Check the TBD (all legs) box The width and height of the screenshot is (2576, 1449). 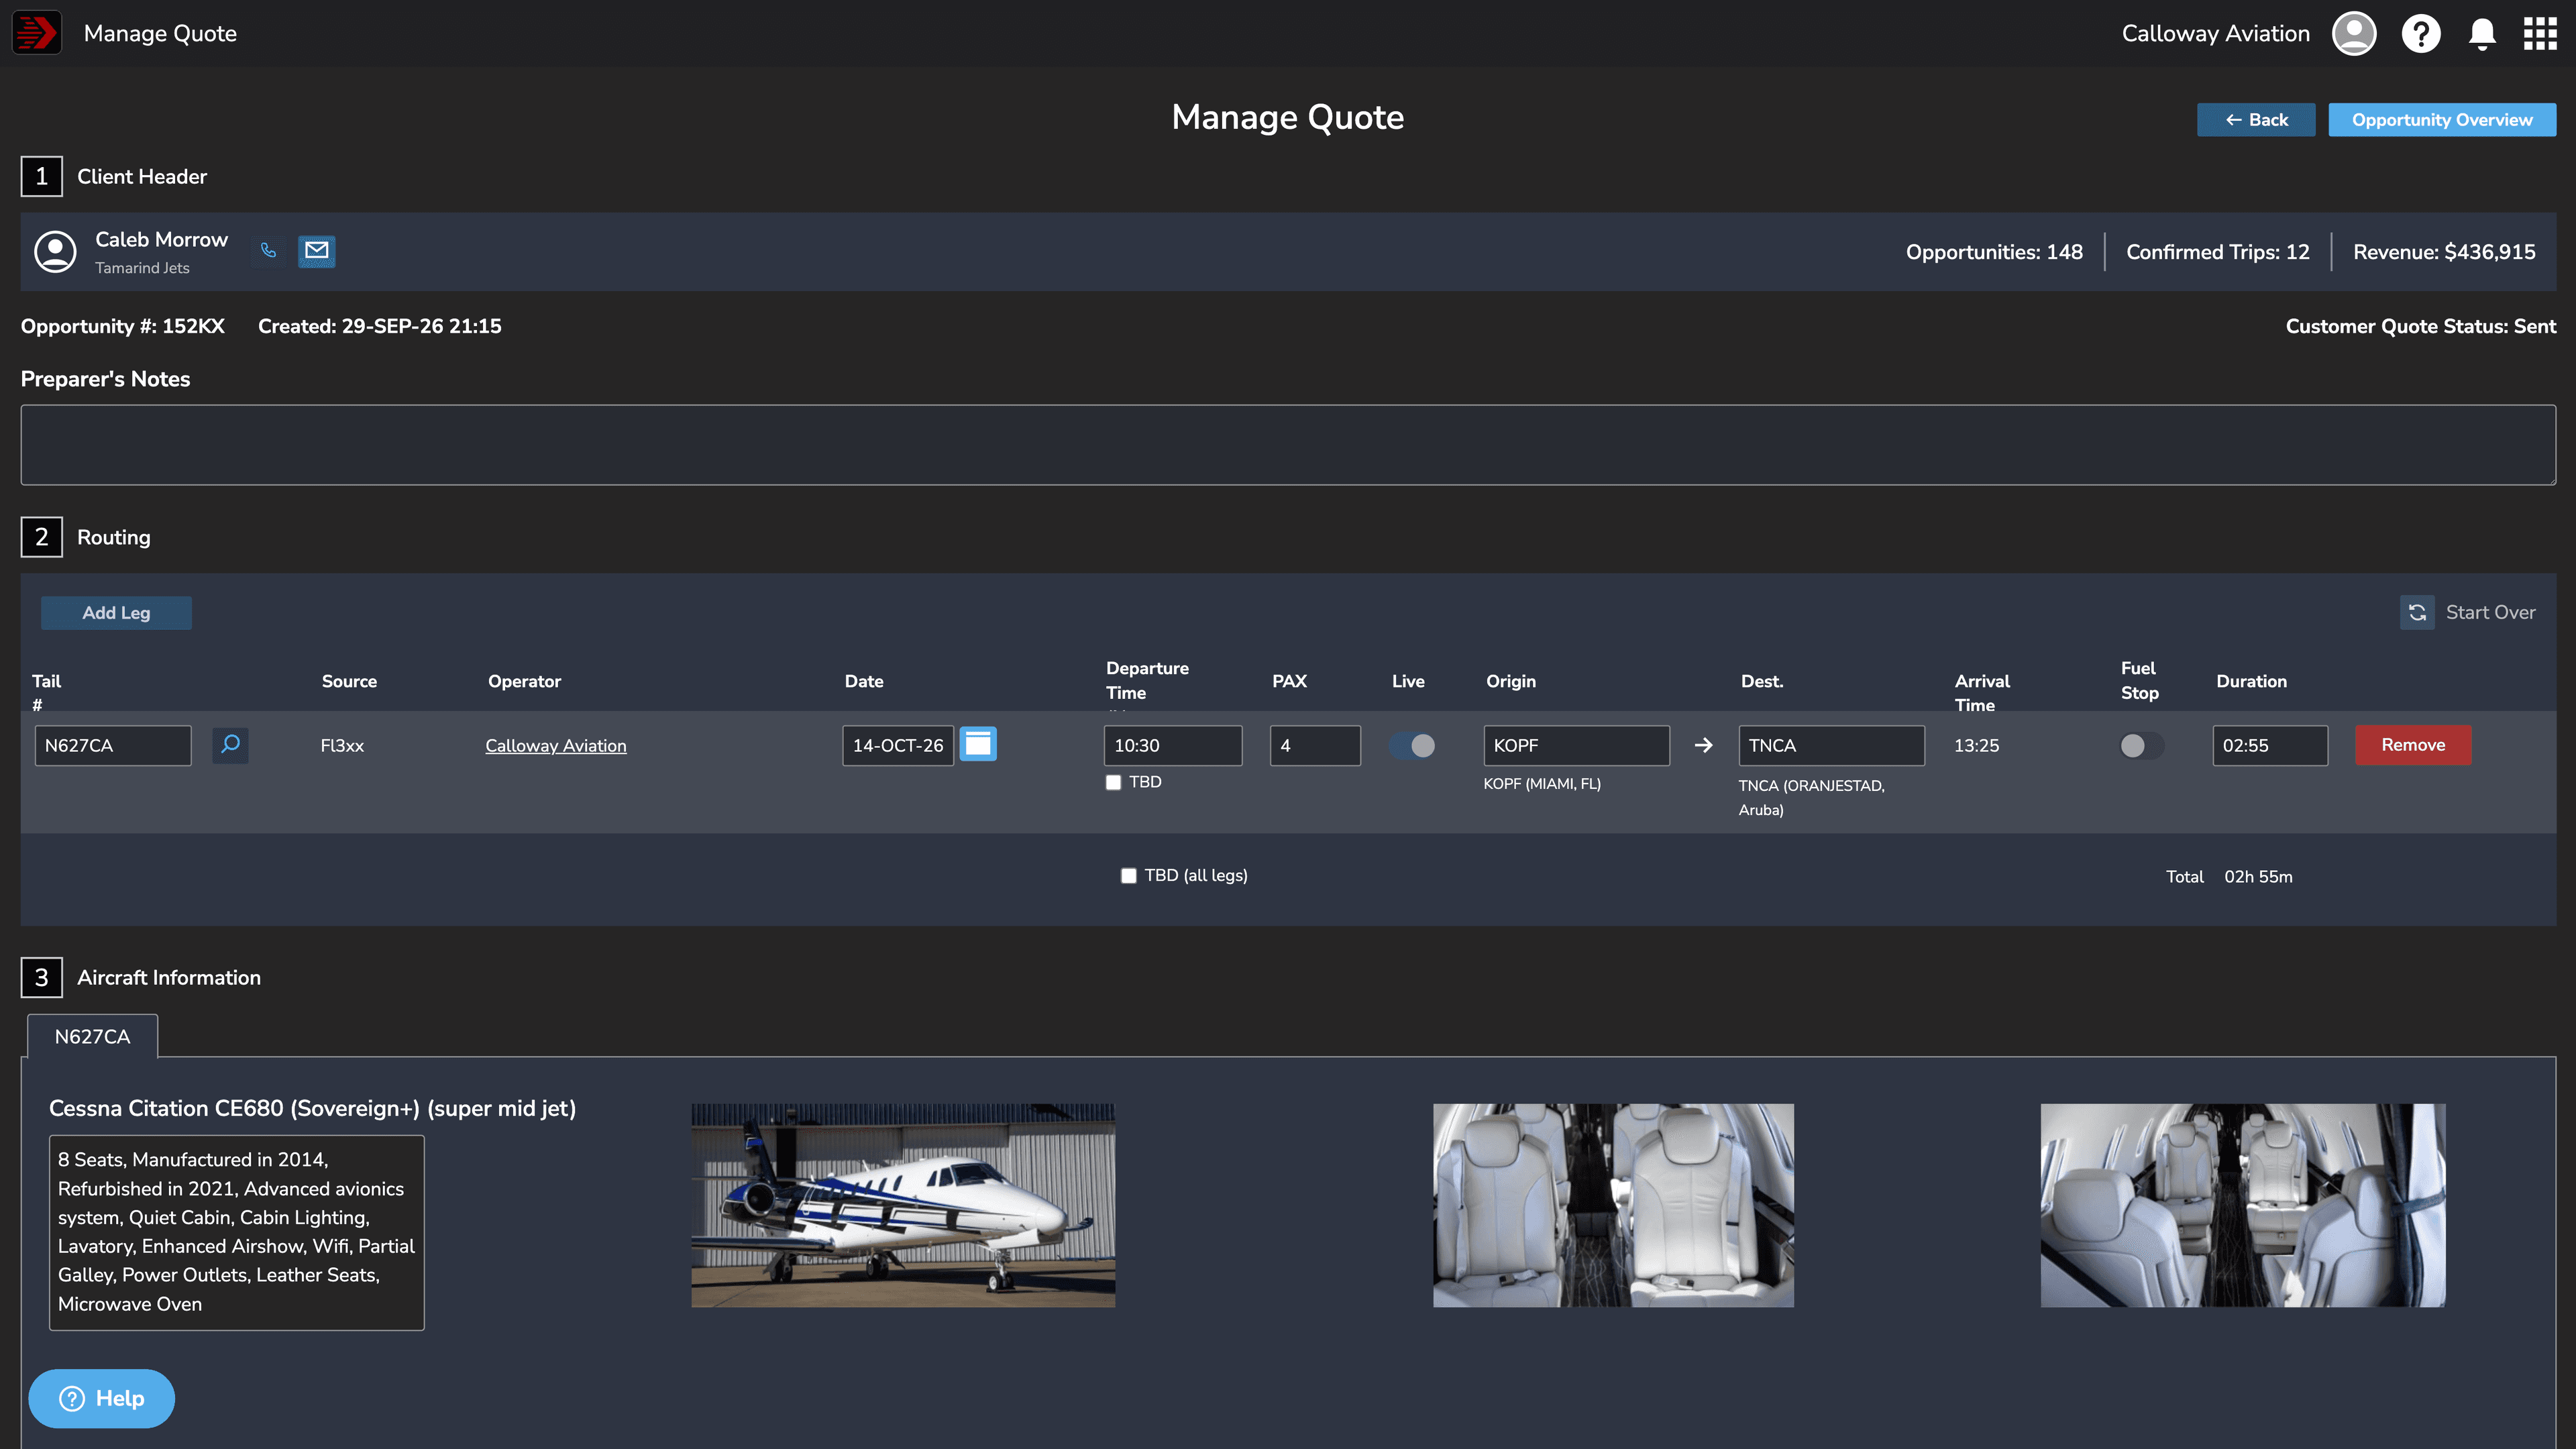pyautogui.click(x=1129, y=875)
